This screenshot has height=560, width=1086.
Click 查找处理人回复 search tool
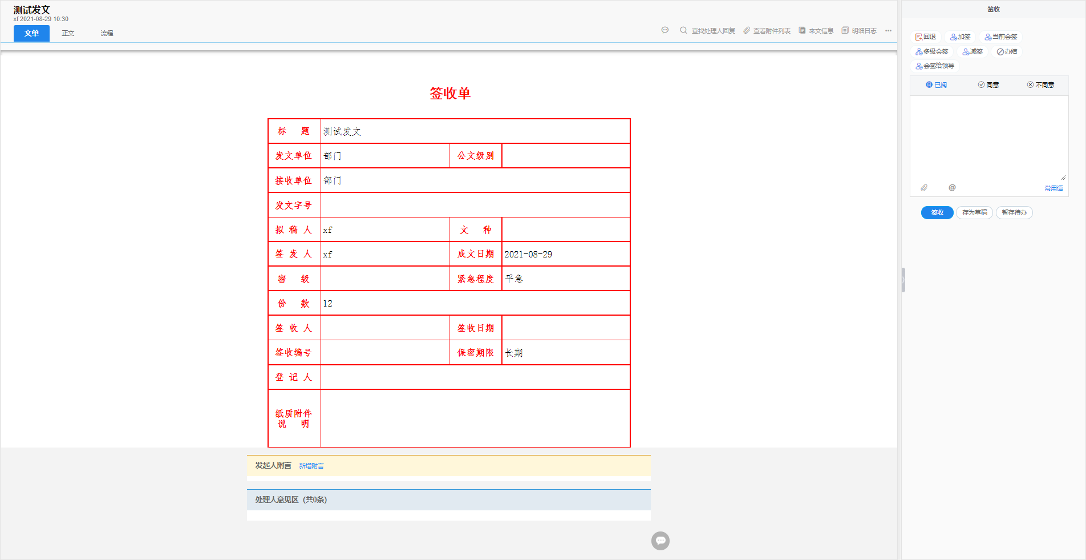tap(707, 31)
